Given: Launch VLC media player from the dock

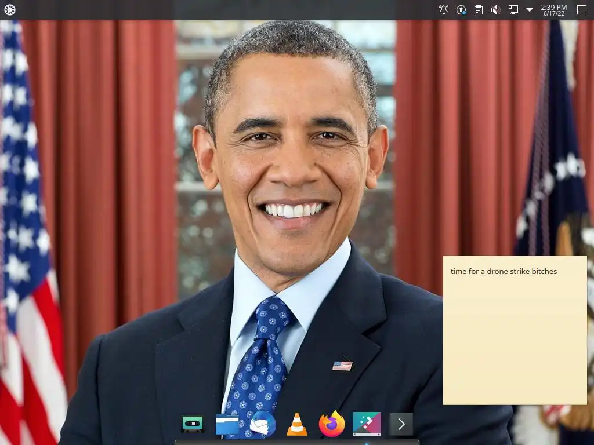Looking at the screenshot, I should [297, 424].
